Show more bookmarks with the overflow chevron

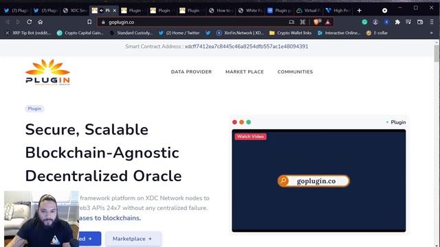click(x=431, y=33)
